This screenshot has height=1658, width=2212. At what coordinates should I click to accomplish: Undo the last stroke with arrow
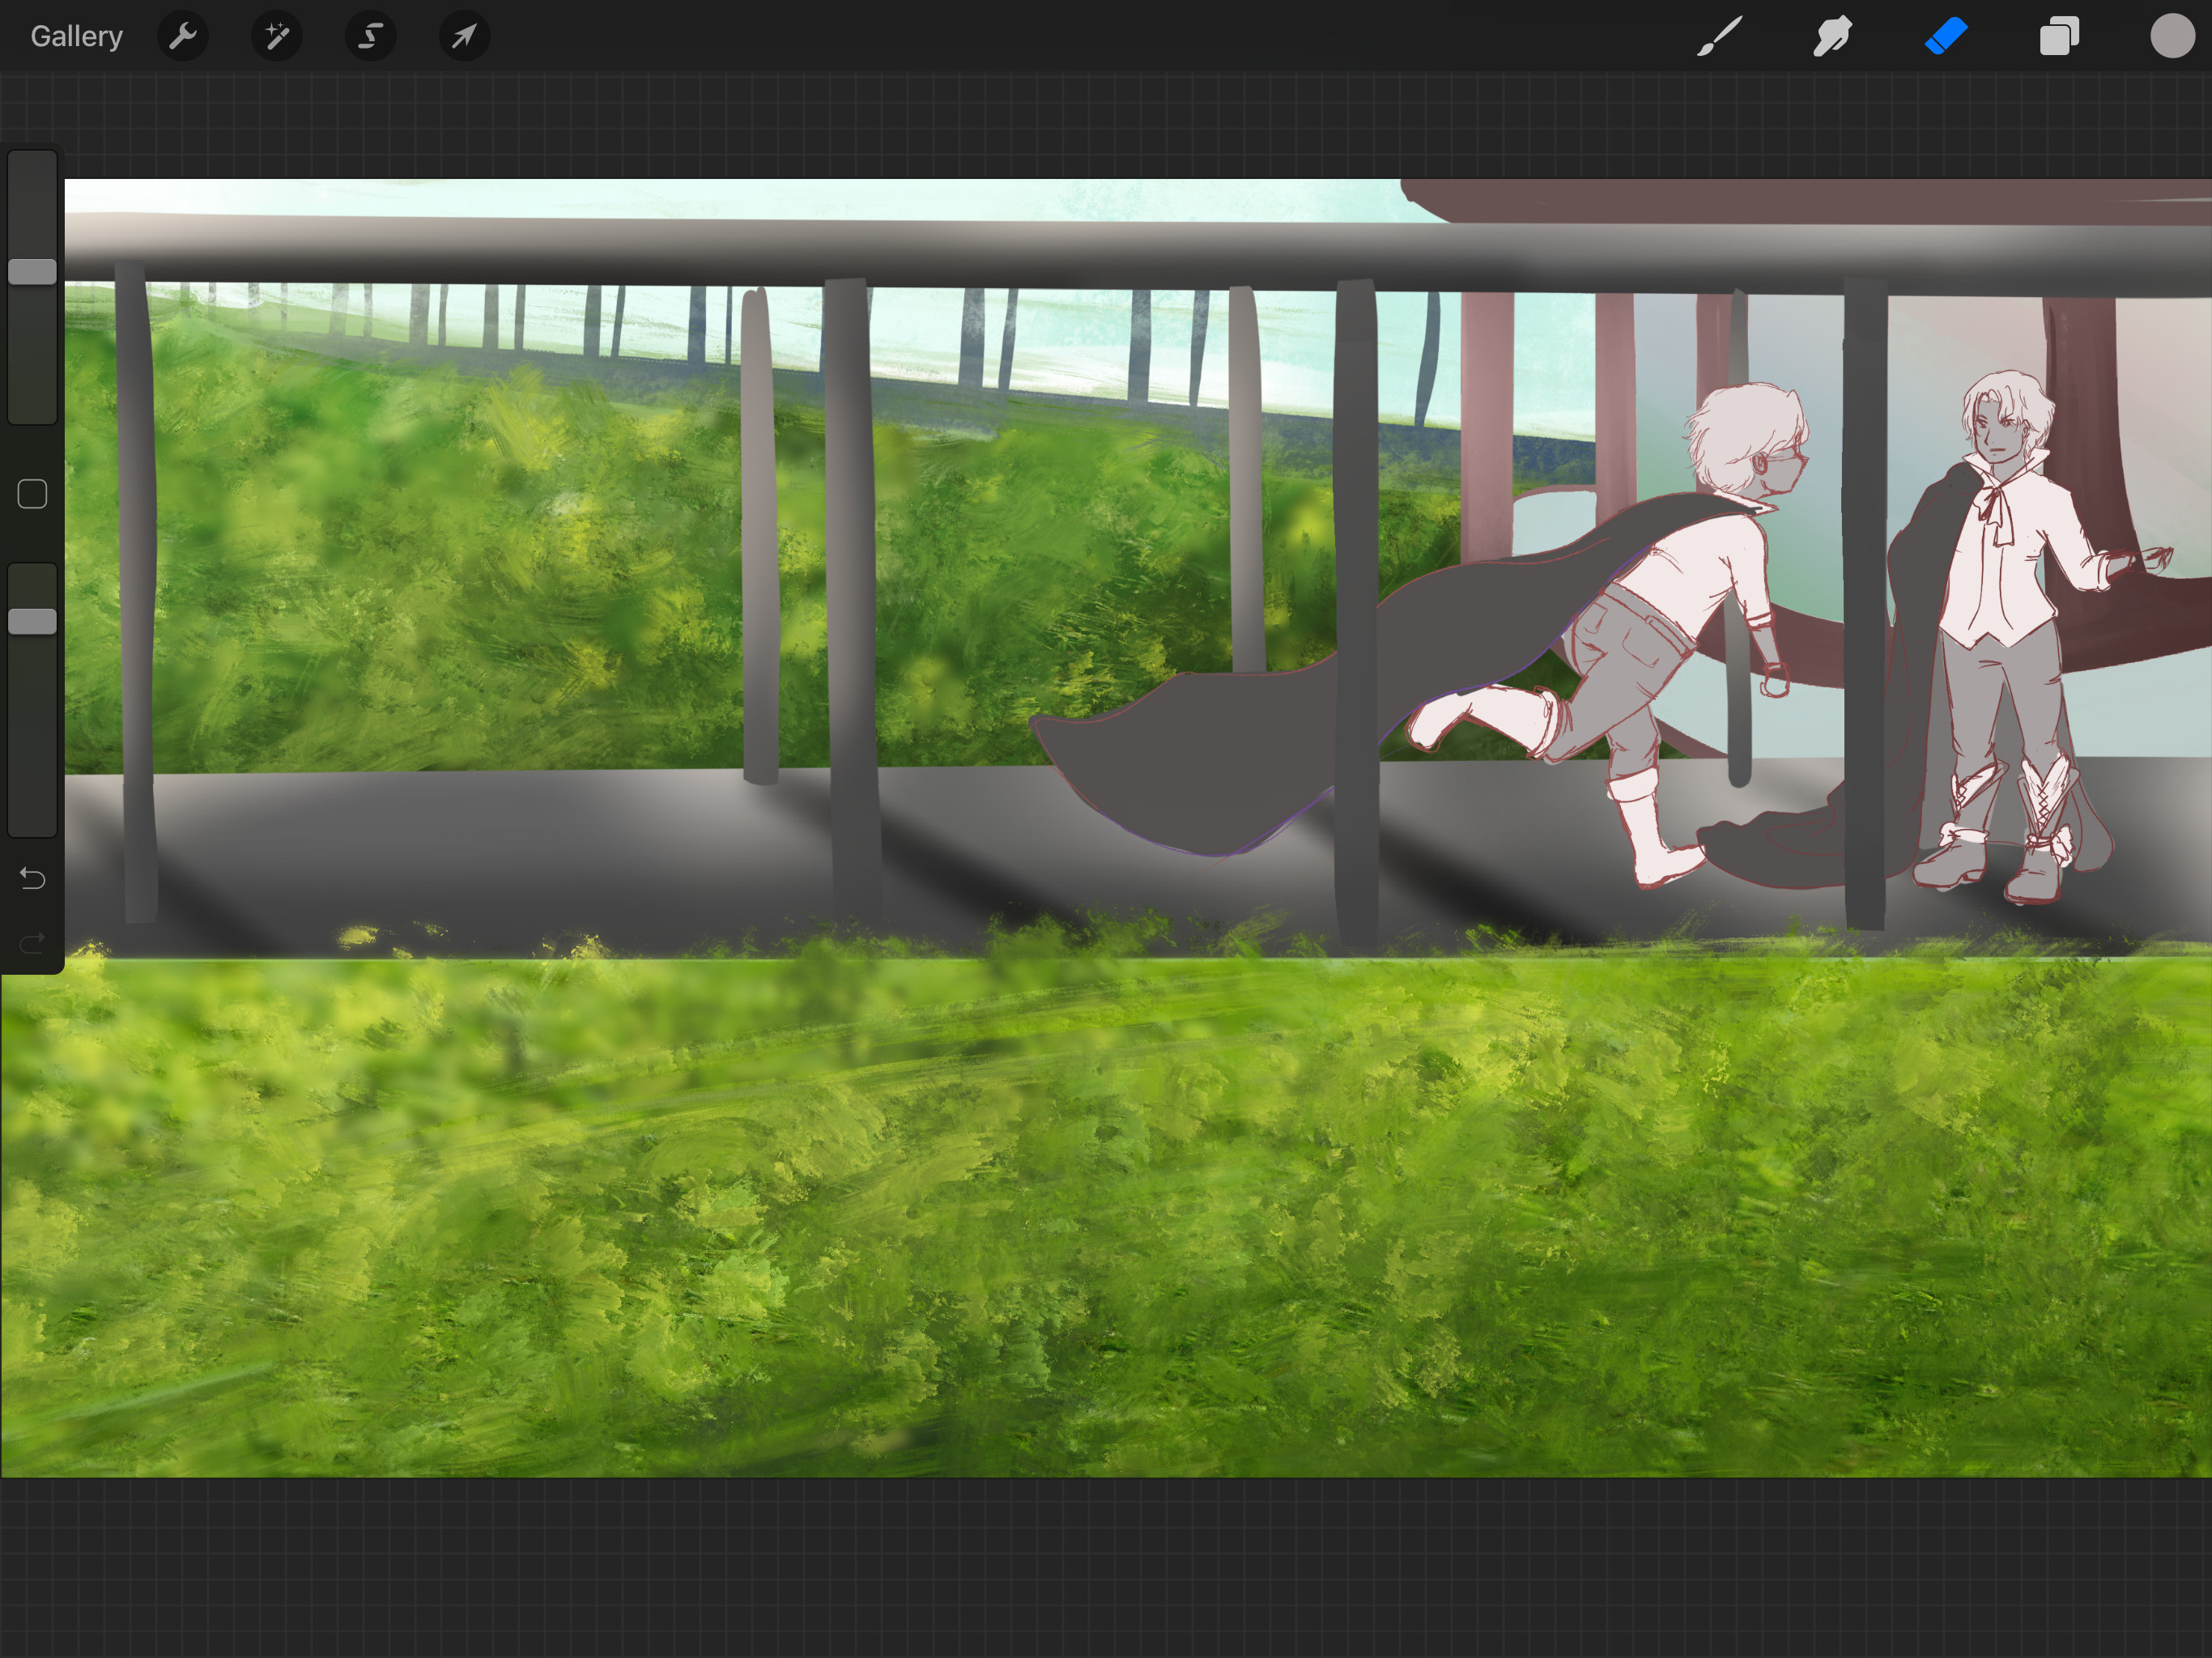pos(32,878)
